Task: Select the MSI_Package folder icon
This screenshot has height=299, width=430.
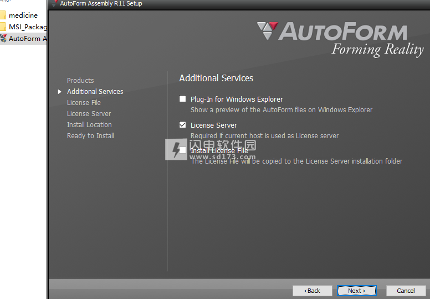Action: (3, 27)
